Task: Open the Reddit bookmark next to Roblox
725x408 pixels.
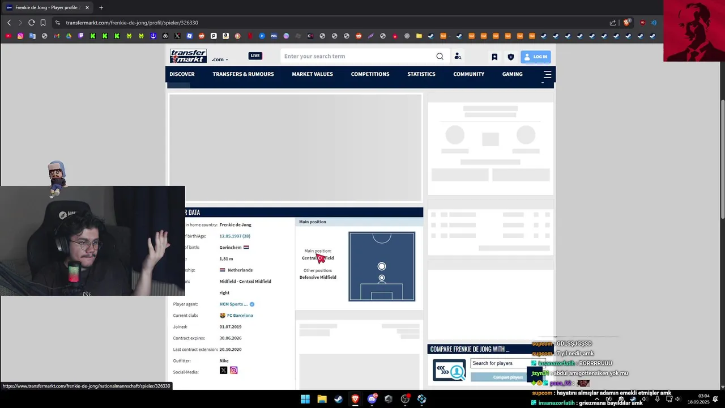Action: click(x=202, y=36)
